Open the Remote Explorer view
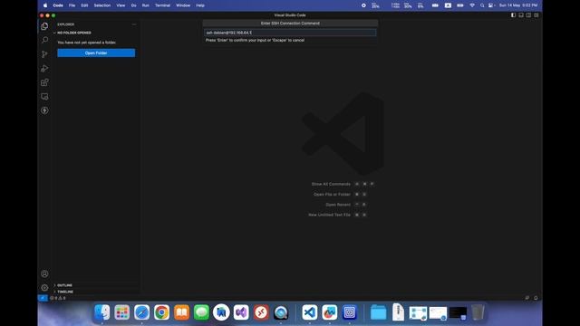Image resolution: width=580 pixels, height=326 pixels. coord(44,97)
